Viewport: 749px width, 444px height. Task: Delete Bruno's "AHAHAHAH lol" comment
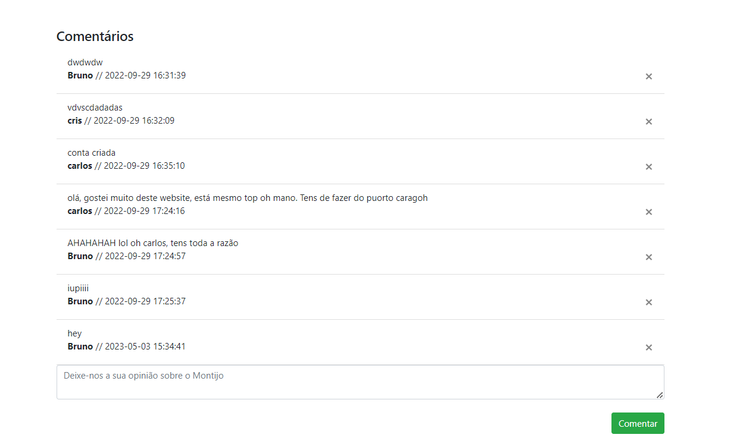(648, 257)
